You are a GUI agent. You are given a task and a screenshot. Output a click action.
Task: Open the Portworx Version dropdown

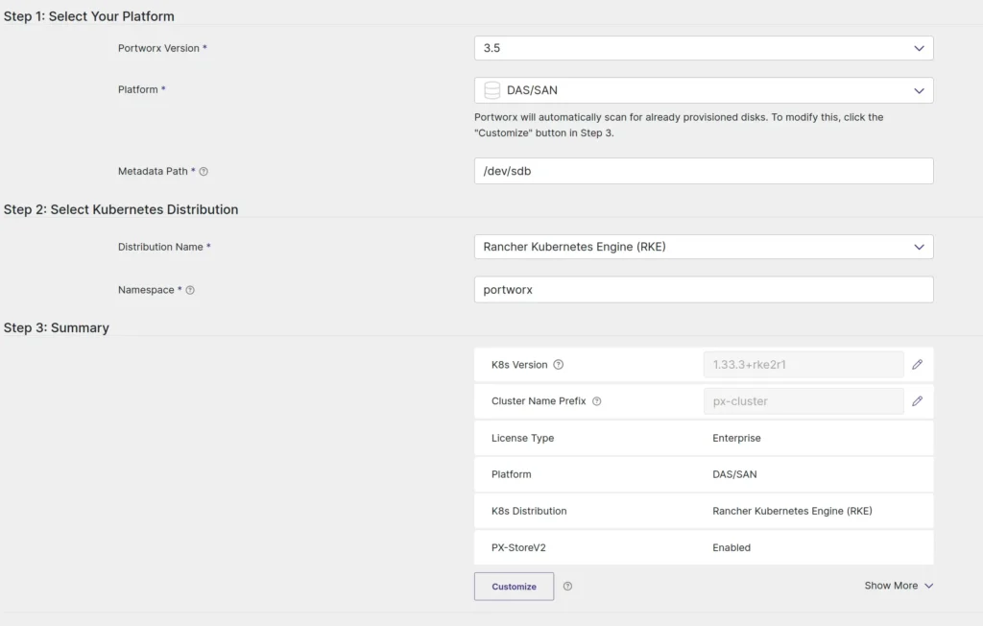pos(703,48)
